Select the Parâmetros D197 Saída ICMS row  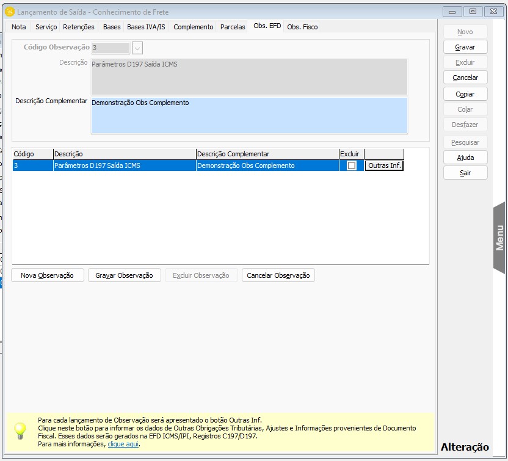point(122,165)
